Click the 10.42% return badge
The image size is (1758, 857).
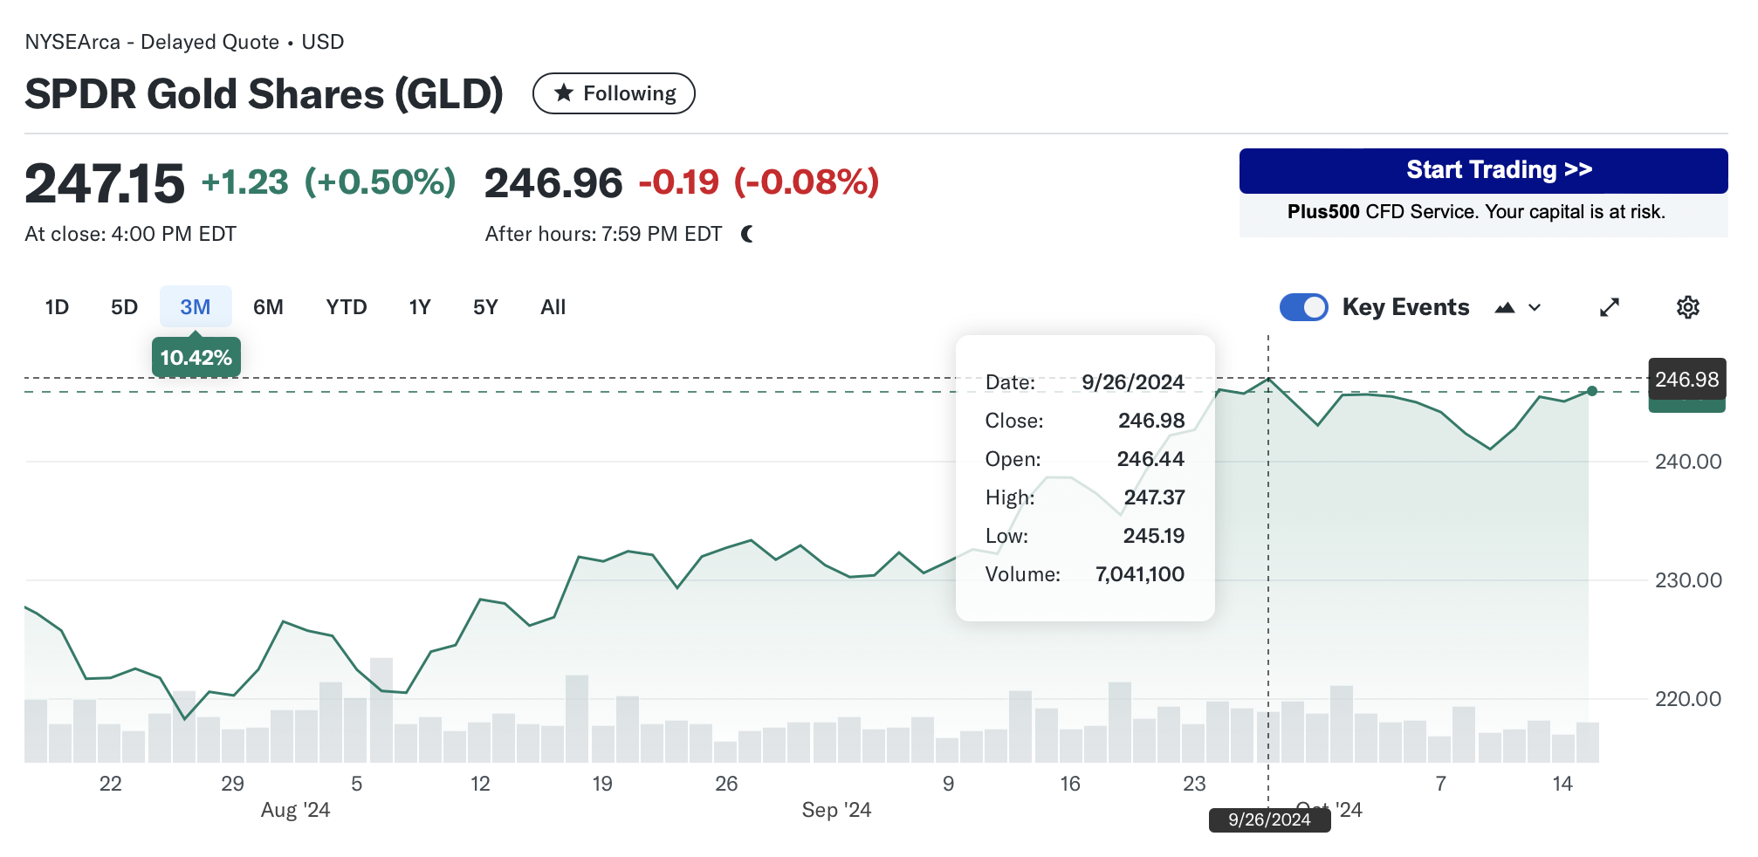pos(196,358)
